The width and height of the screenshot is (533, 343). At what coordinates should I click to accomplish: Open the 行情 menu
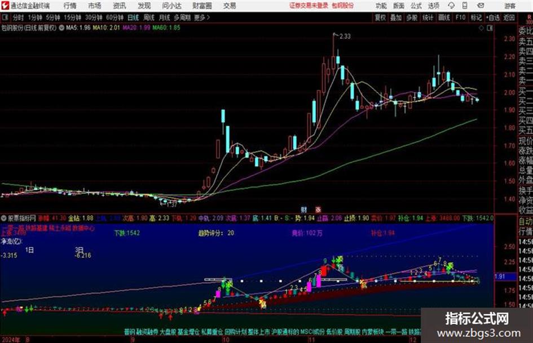[x=70, y=6]
